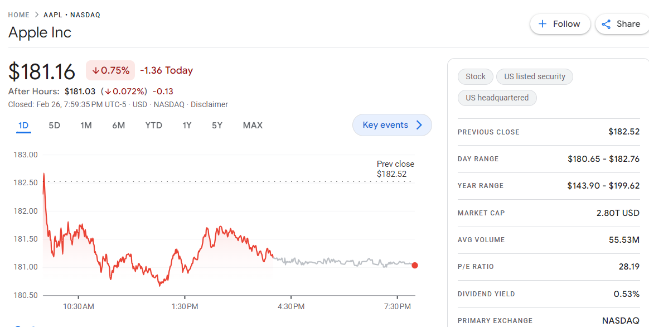Click the PRIMARY EXCHANGE label

point(495,321)
